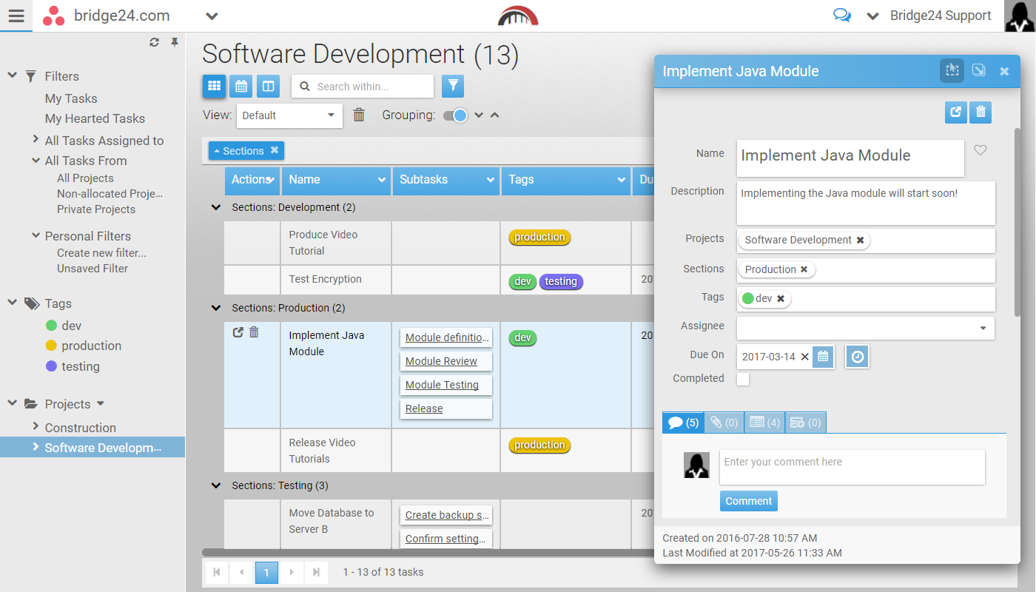Remove the Sections grouping chip

pyautogui.click(x=275, y=150)
